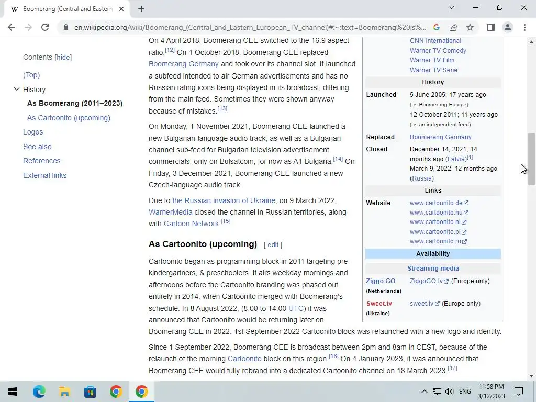Open Warner TV Film in the infobox
The height and width of the screenshot is (402, 536).
[432, 60]
